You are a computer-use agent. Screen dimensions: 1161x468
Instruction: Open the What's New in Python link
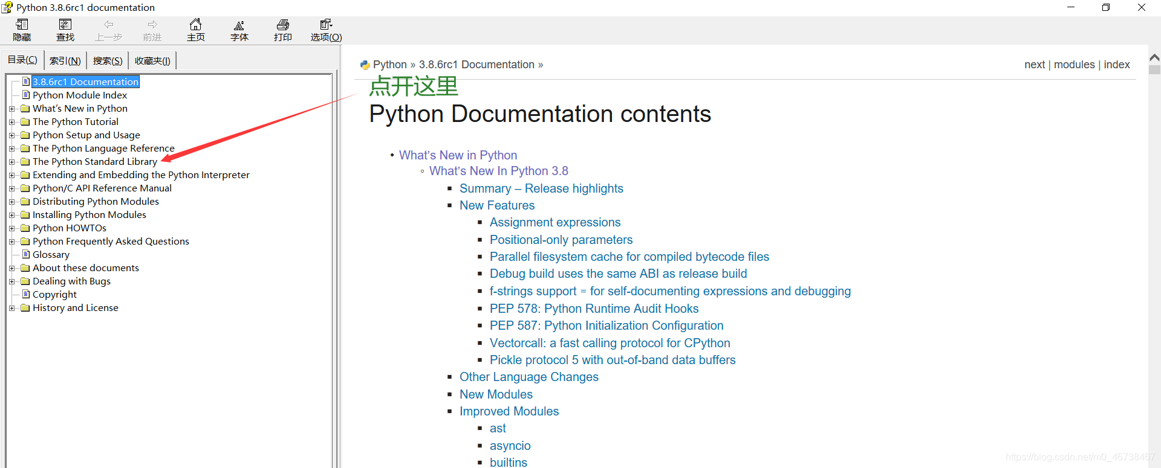coord(458,155)
